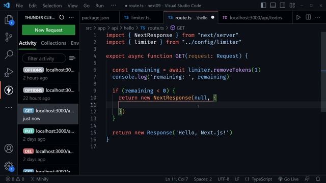Expand the hidden menu bar items ellipsis
Image resolution: width=326 pixels, height=183 pixels.
(x=114, y=6)
